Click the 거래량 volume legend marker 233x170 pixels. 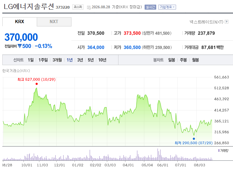[x=219, y=150]
